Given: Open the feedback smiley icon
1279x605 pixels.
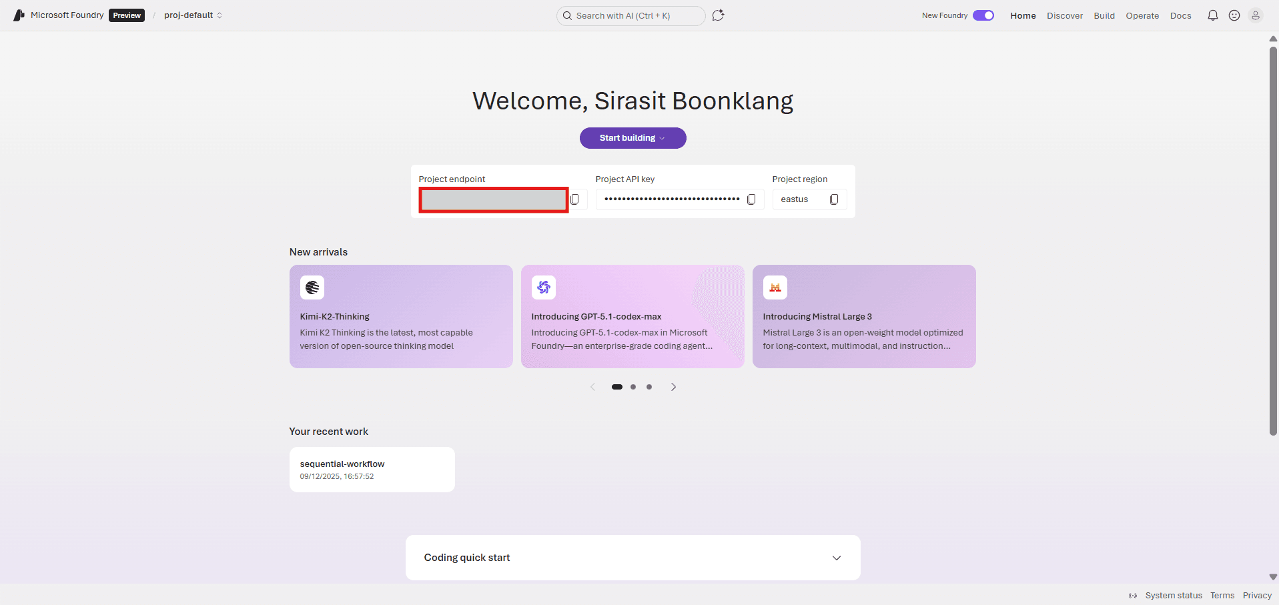Looking at the screenshot, I should [1234, 15].
